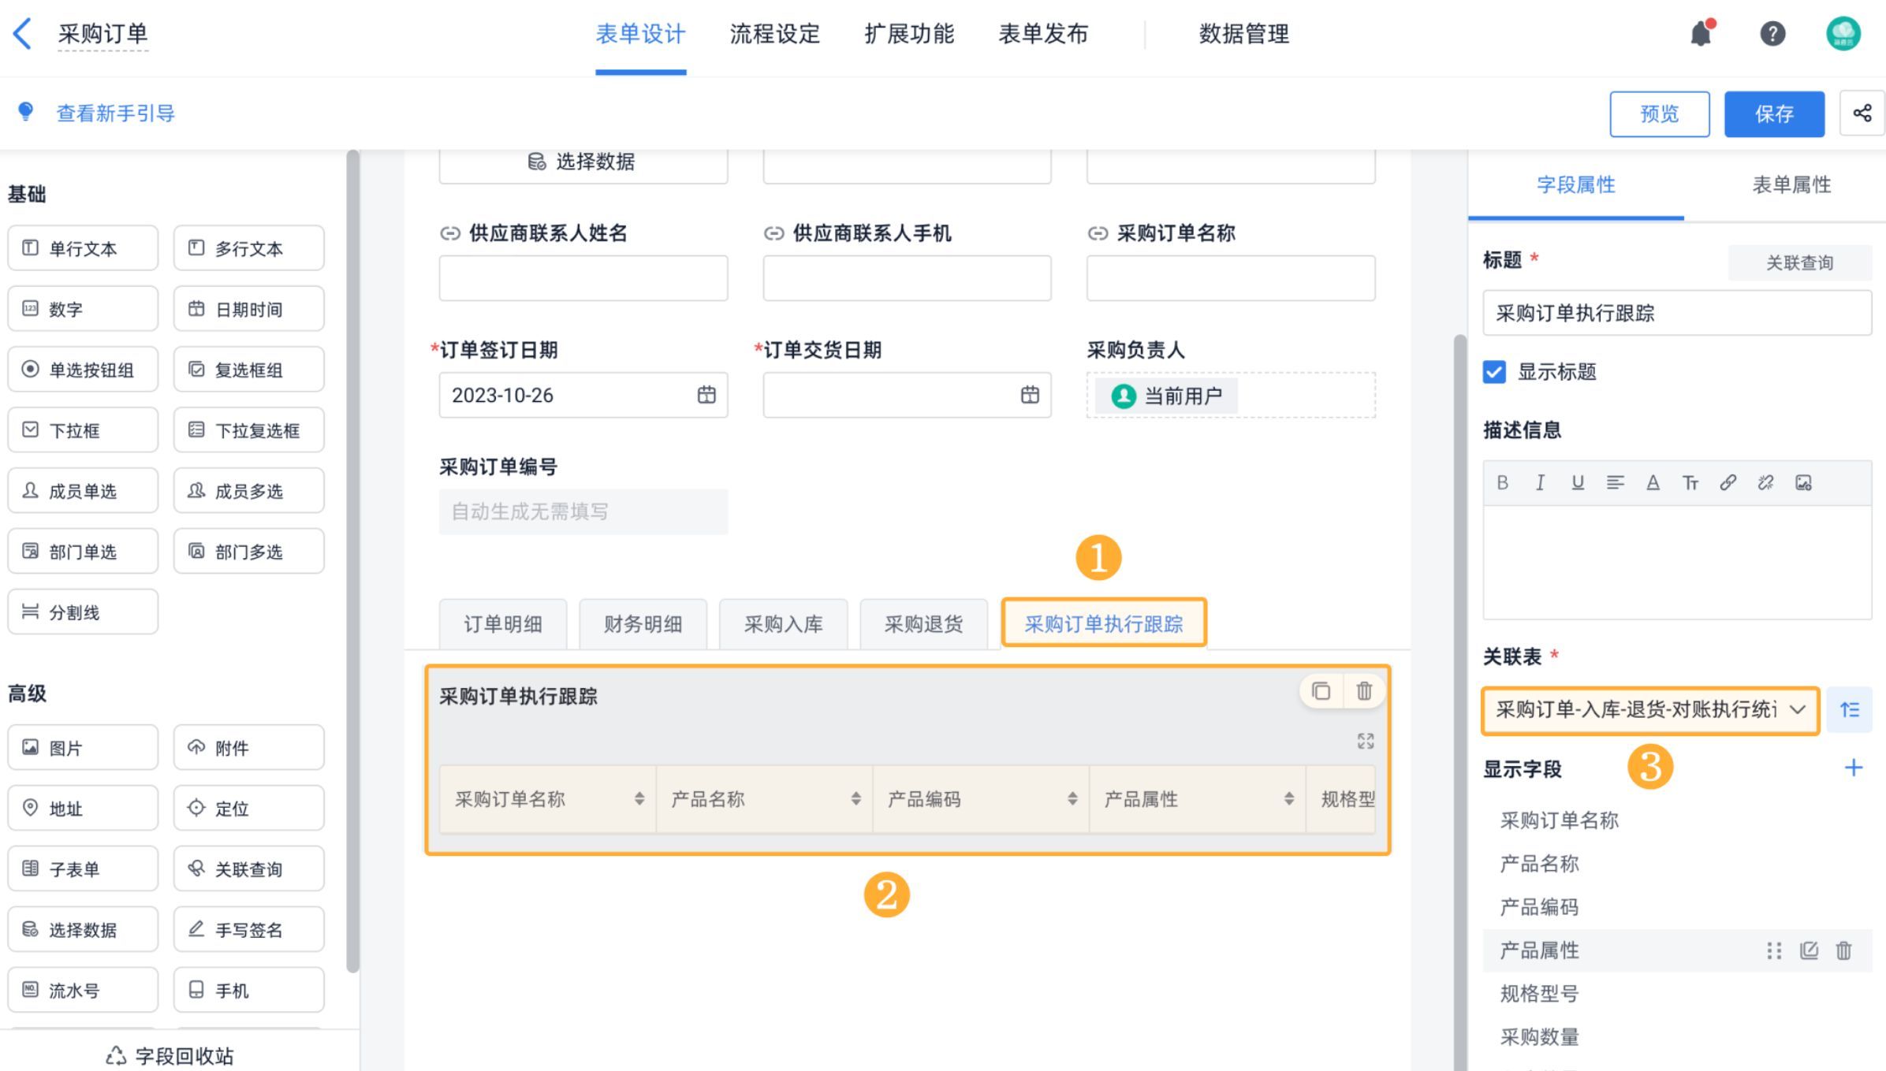
Task: Select the 财务明细 tab
Action: 643,624
